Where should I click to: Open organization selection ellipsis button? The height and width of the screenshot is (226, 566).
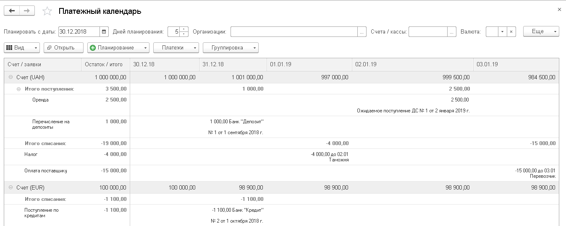click(362, 31)
